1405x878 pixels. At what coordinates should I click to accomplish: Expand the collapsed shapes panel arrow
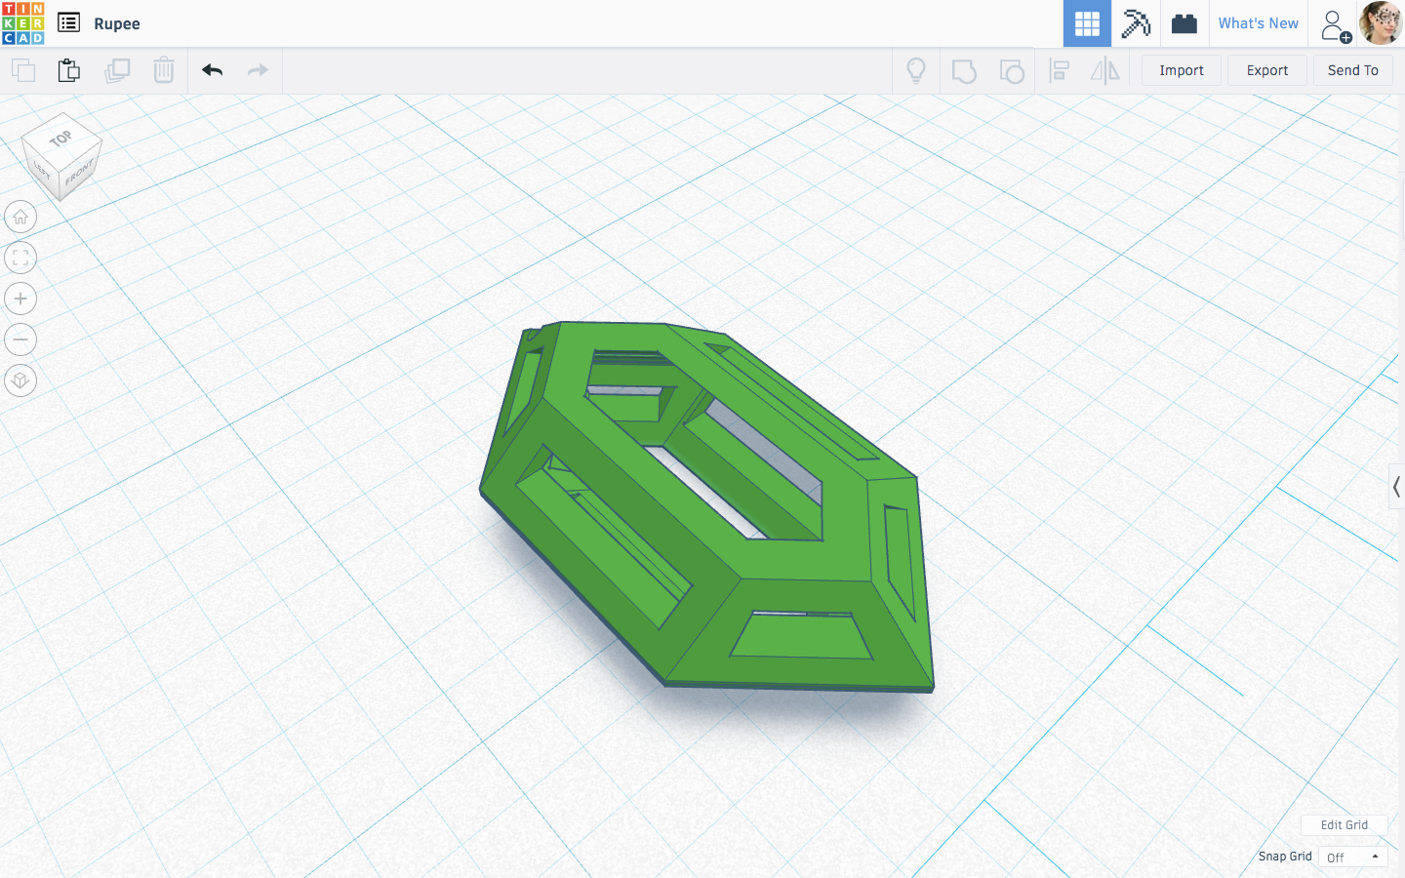coord(1397,487)
